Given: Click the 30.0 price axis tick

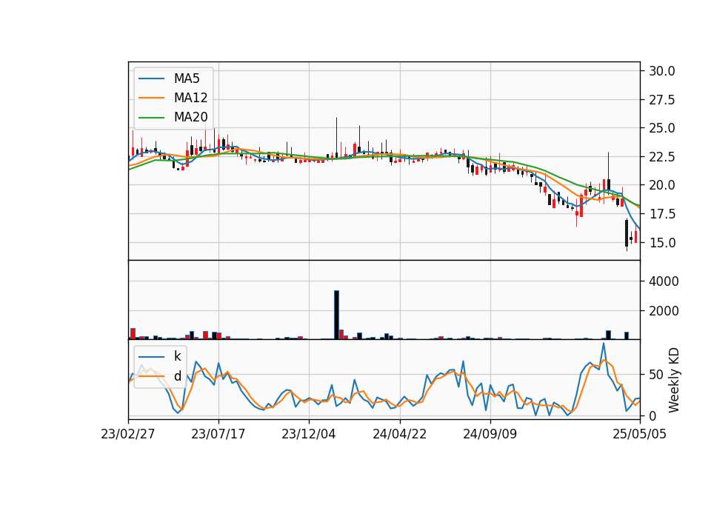Looking at the screenshot, I should [662, 71].
